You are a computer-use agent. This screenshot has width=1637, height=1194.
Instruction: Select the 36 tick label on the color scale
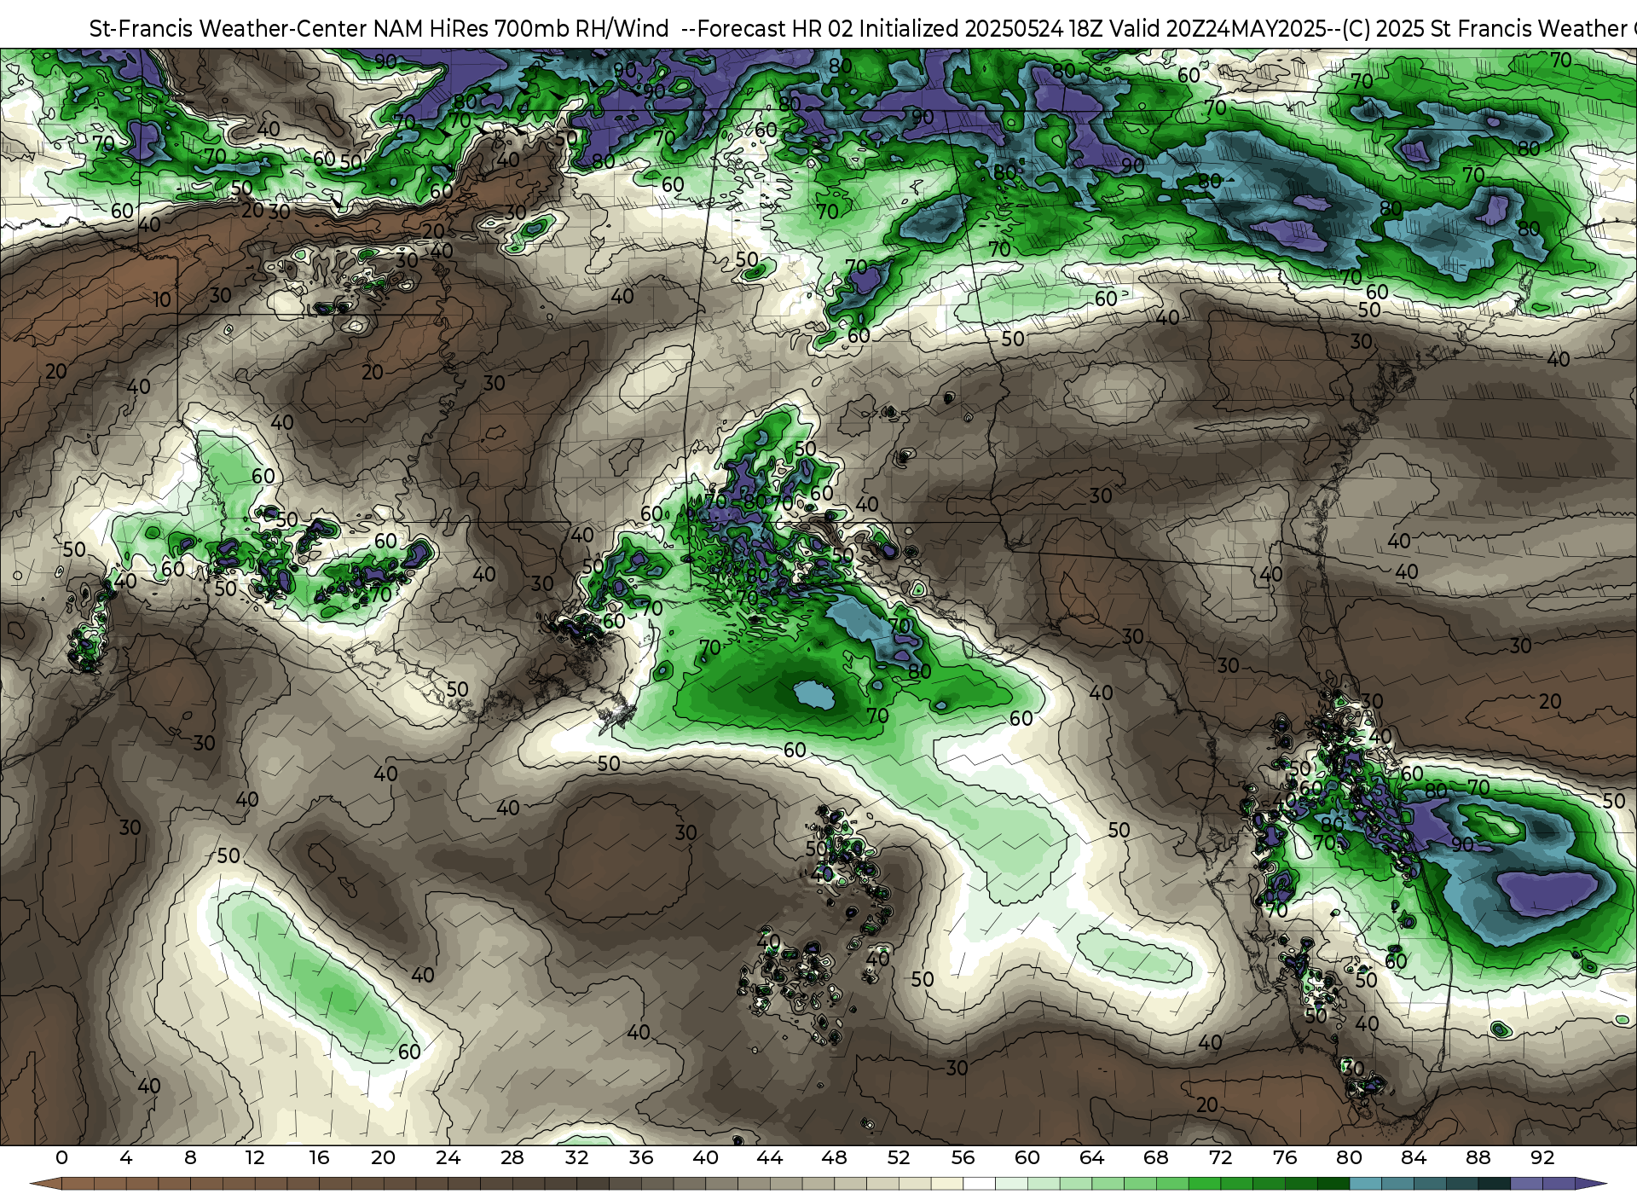pos(641,1158)
